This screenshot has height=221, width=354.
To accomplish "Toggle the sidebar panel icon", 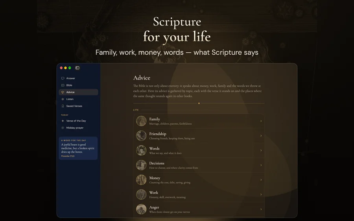I will click(x=77, y=68).
